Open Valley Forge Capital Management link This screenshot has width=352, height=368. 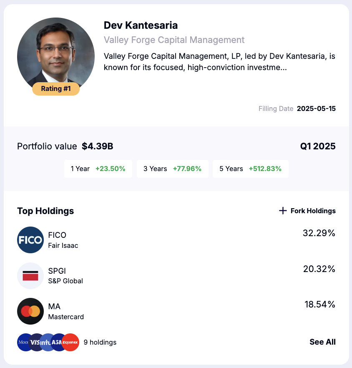coord(174,40)
